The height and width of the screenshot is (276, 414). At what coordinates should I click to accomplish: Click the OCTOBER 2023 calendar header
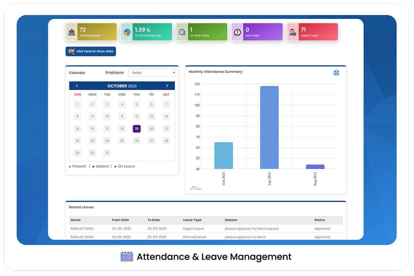click(122, 86)
